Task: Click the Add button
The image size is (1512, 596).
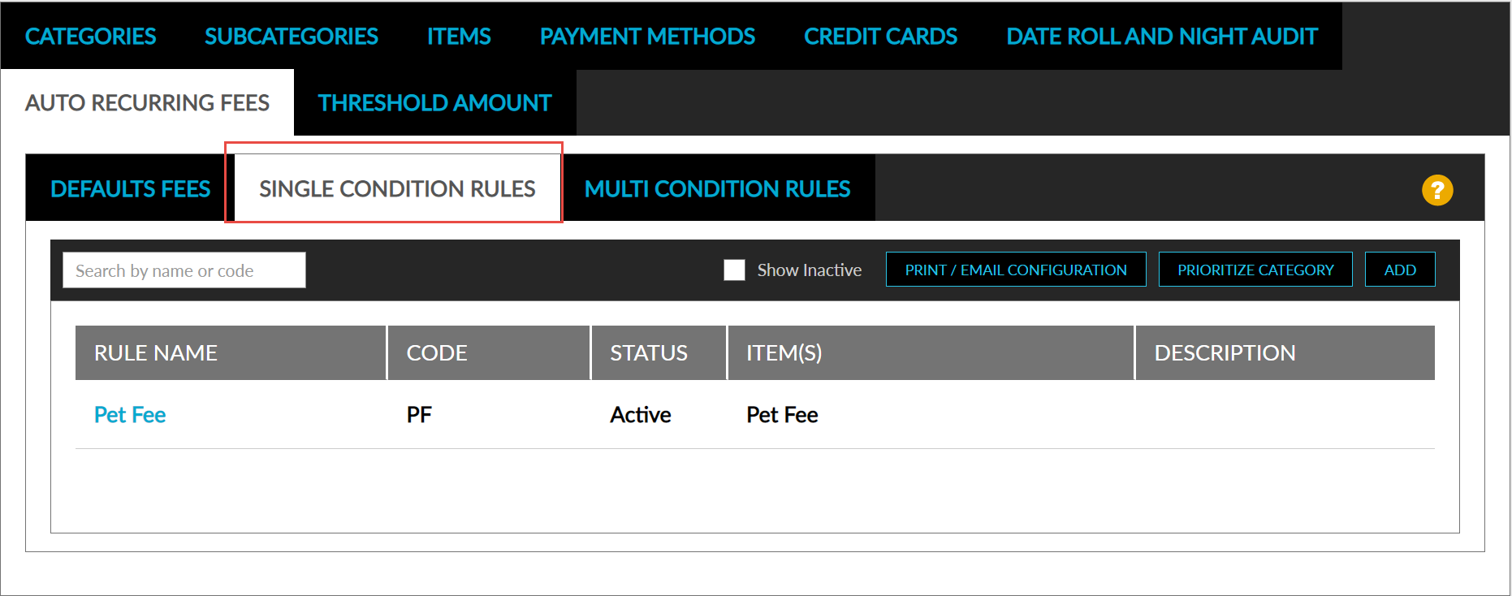Action: pyautogui.click(x=1399, y=270)
